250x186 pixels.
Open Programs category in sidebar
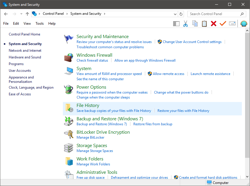(x=16, y=64)
